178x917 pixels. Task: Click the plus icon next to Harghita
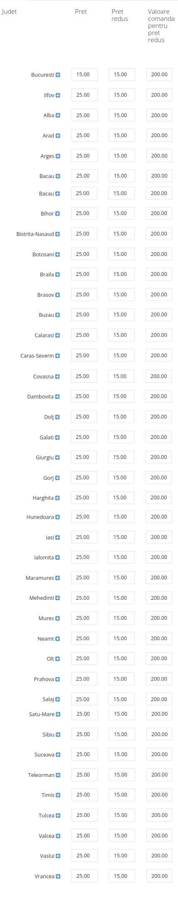57,498
